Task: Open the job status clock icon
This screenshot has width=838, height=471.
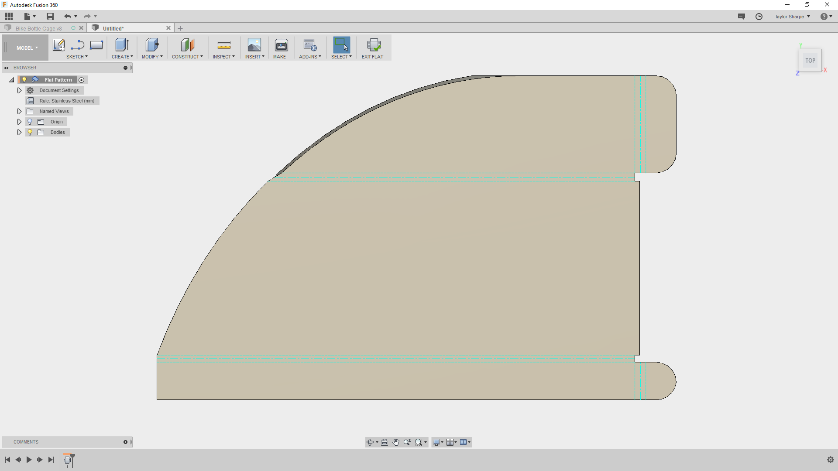Action: [x=759, y=17]
